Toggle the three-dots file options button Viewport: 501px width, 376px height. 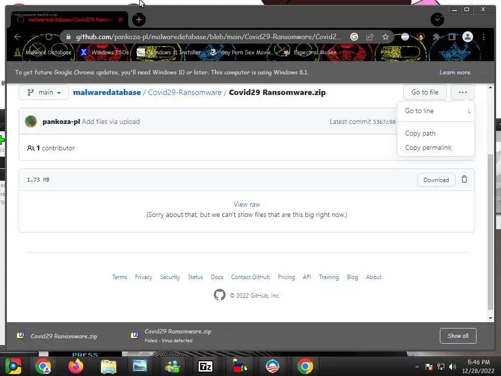coord(463,93)
